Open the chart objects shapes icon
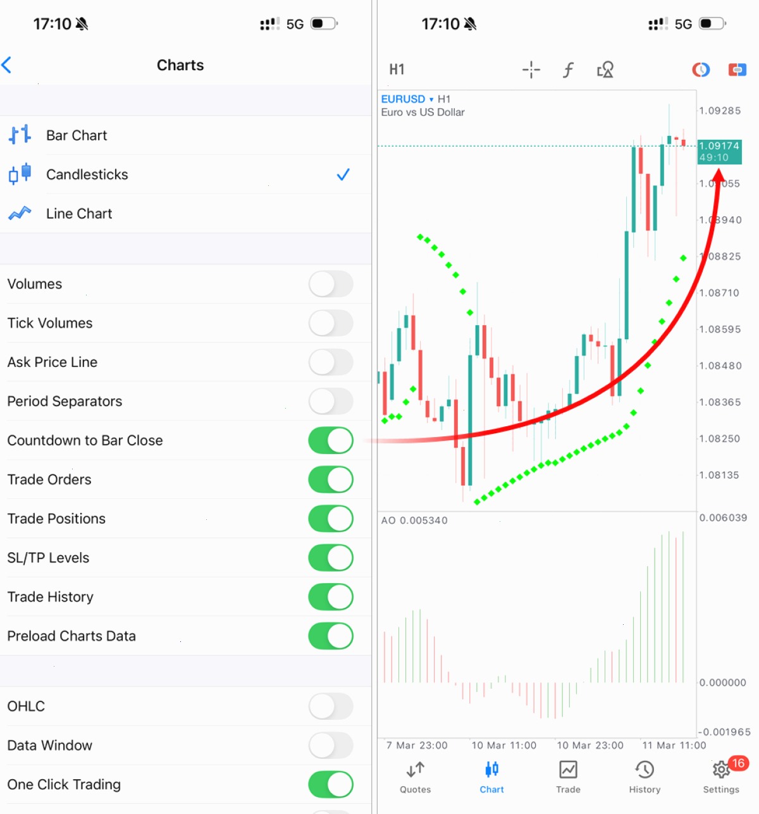The image size is (759, 814). (x=605, y=70)
